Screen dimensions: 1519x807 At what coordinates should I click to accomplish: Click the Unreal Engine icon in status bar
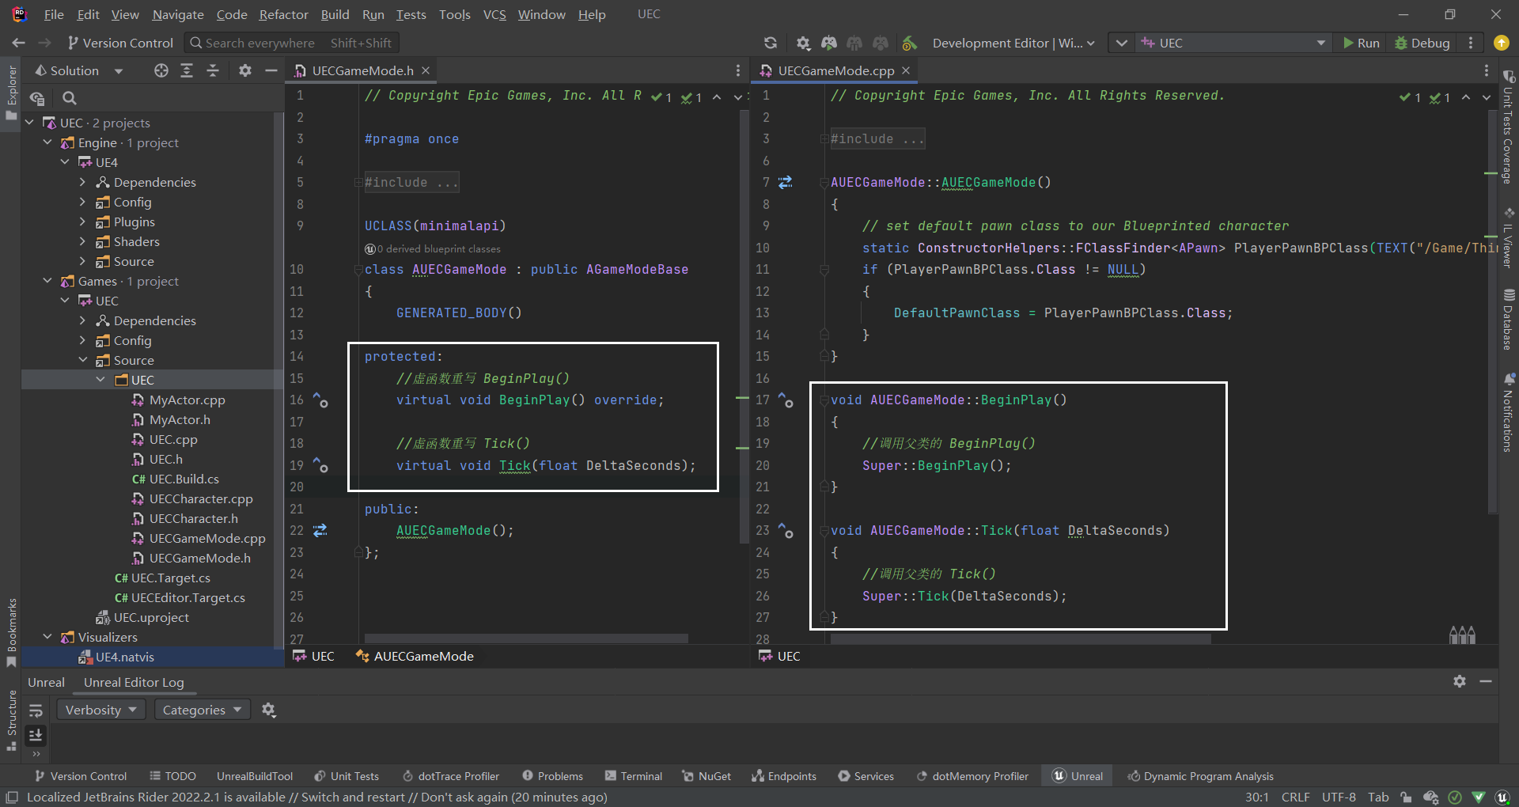coord(1502,798)
